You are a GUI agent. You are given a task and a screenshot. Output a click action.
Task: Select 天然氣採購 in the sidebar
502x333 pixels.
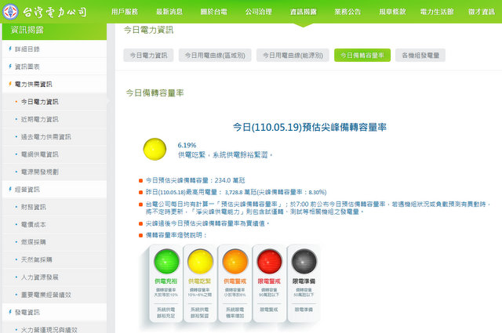(54, 259)
